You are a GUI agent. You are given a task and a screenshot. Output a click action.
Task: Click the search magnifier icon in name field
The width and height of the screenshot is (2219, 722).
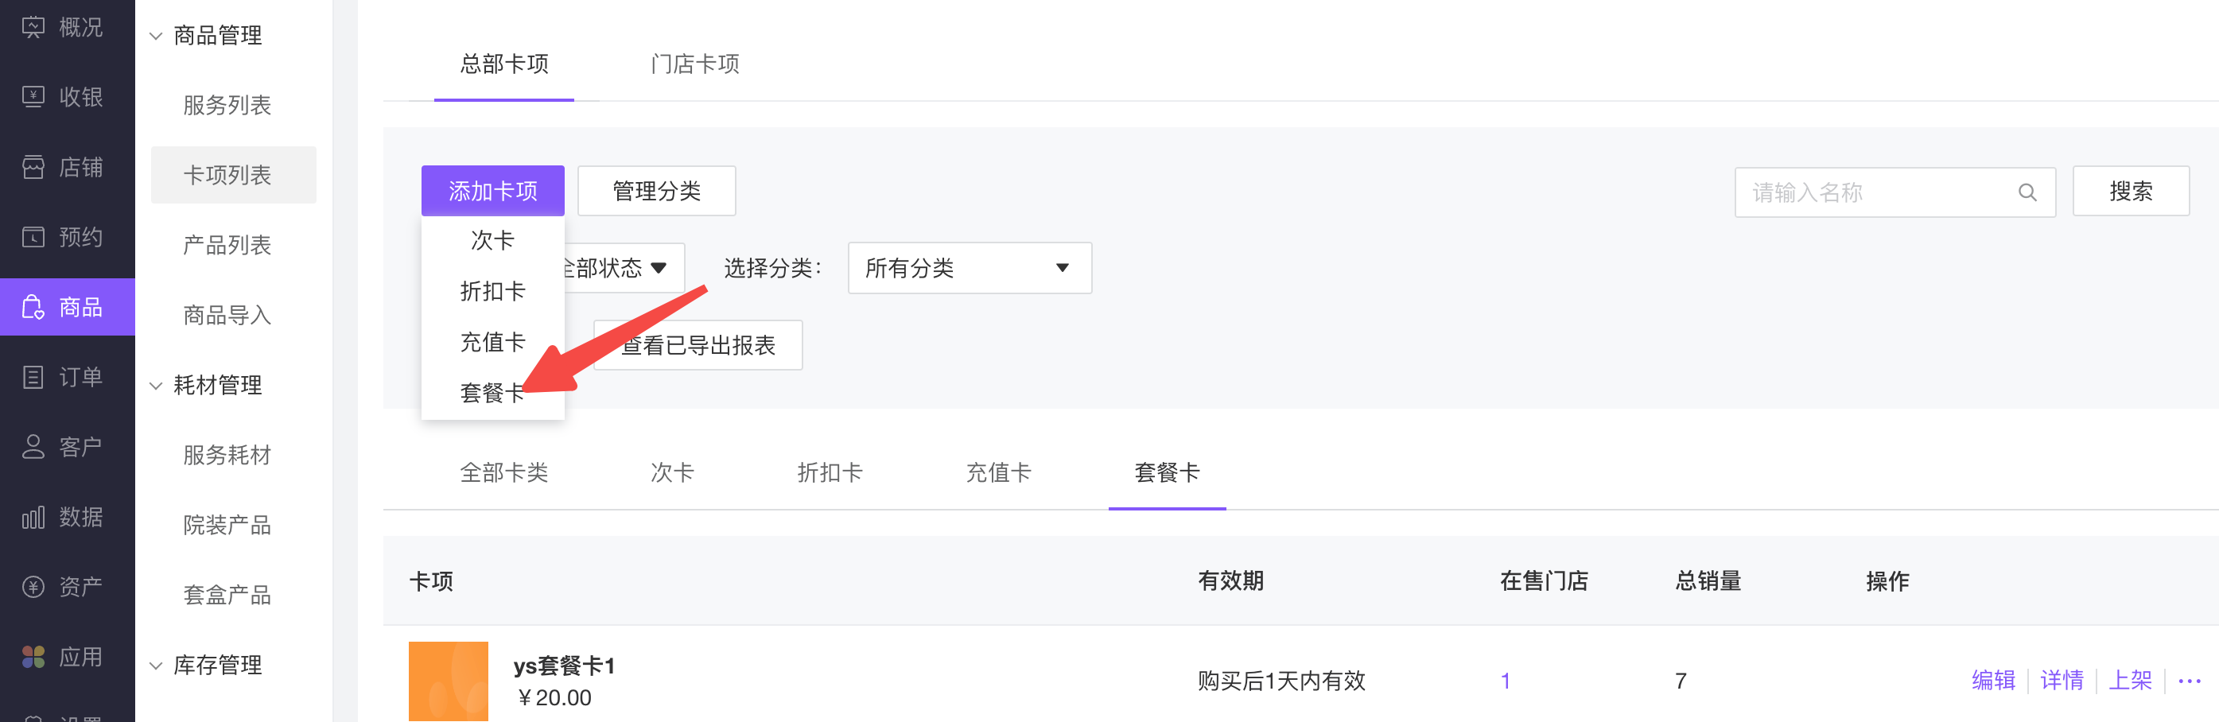(x=2027, y=192)
